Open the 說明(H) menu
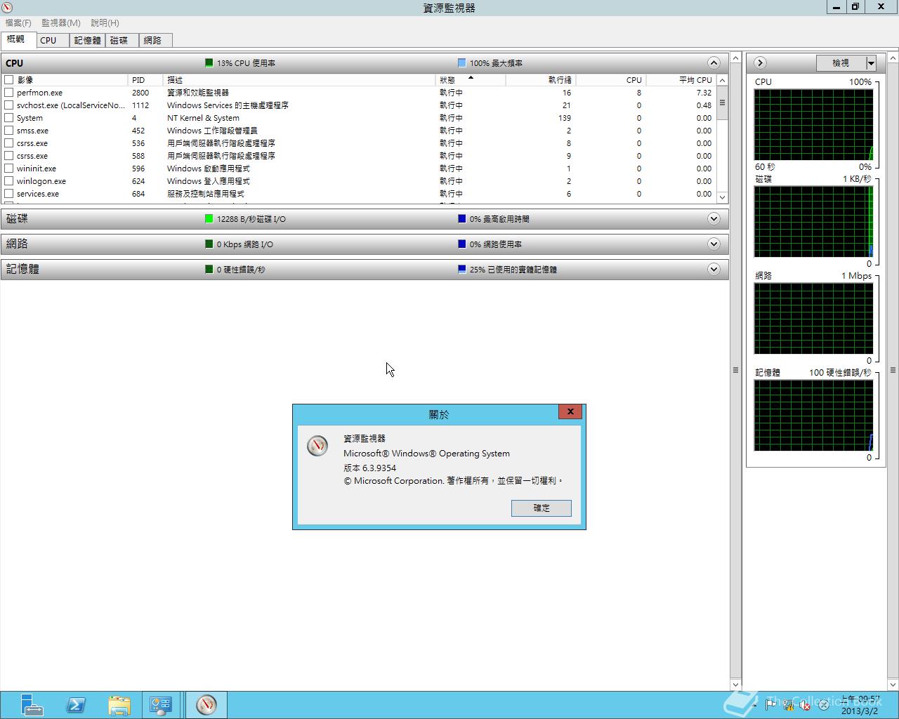 point(105,23)
